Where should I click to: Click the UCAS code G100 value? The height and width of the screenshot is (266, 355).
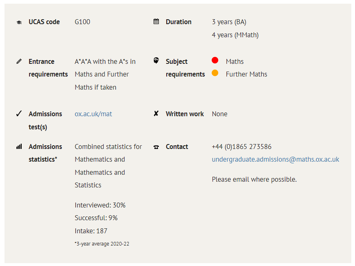click(x=82, y=22)
